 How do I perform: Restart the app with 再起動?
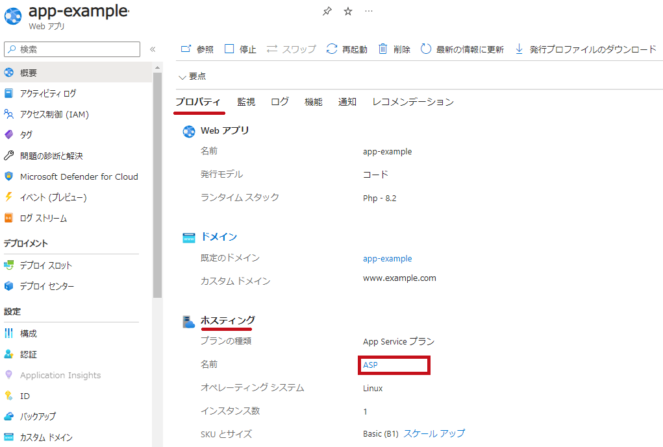tap(347, 49)
